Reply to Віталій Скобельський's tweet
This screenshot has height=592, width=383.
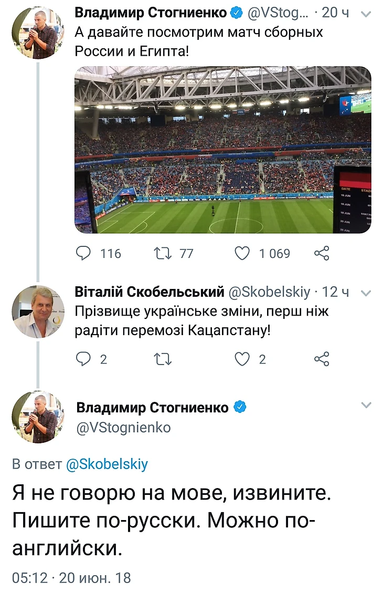(84, 359)
